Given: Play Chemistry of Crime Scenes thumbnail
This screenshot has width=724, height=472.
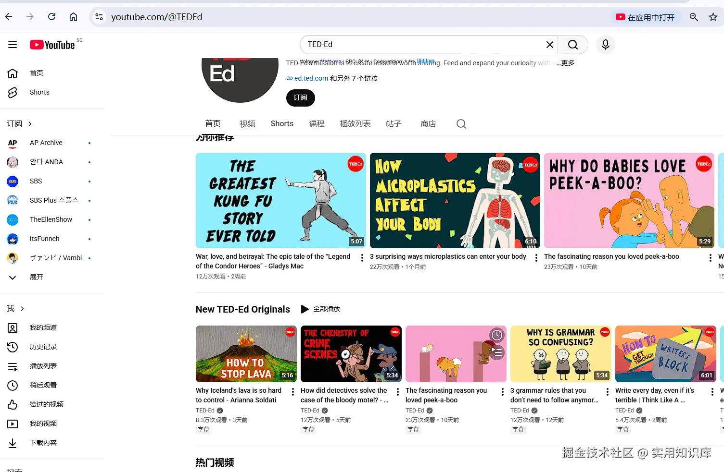Looking at the screenshot, I should click(x=351, y=354).
